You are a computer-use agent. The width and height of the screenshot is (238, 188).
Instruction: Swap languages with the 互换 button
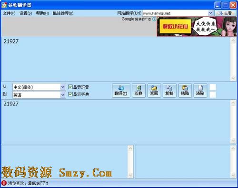[139, 91]
